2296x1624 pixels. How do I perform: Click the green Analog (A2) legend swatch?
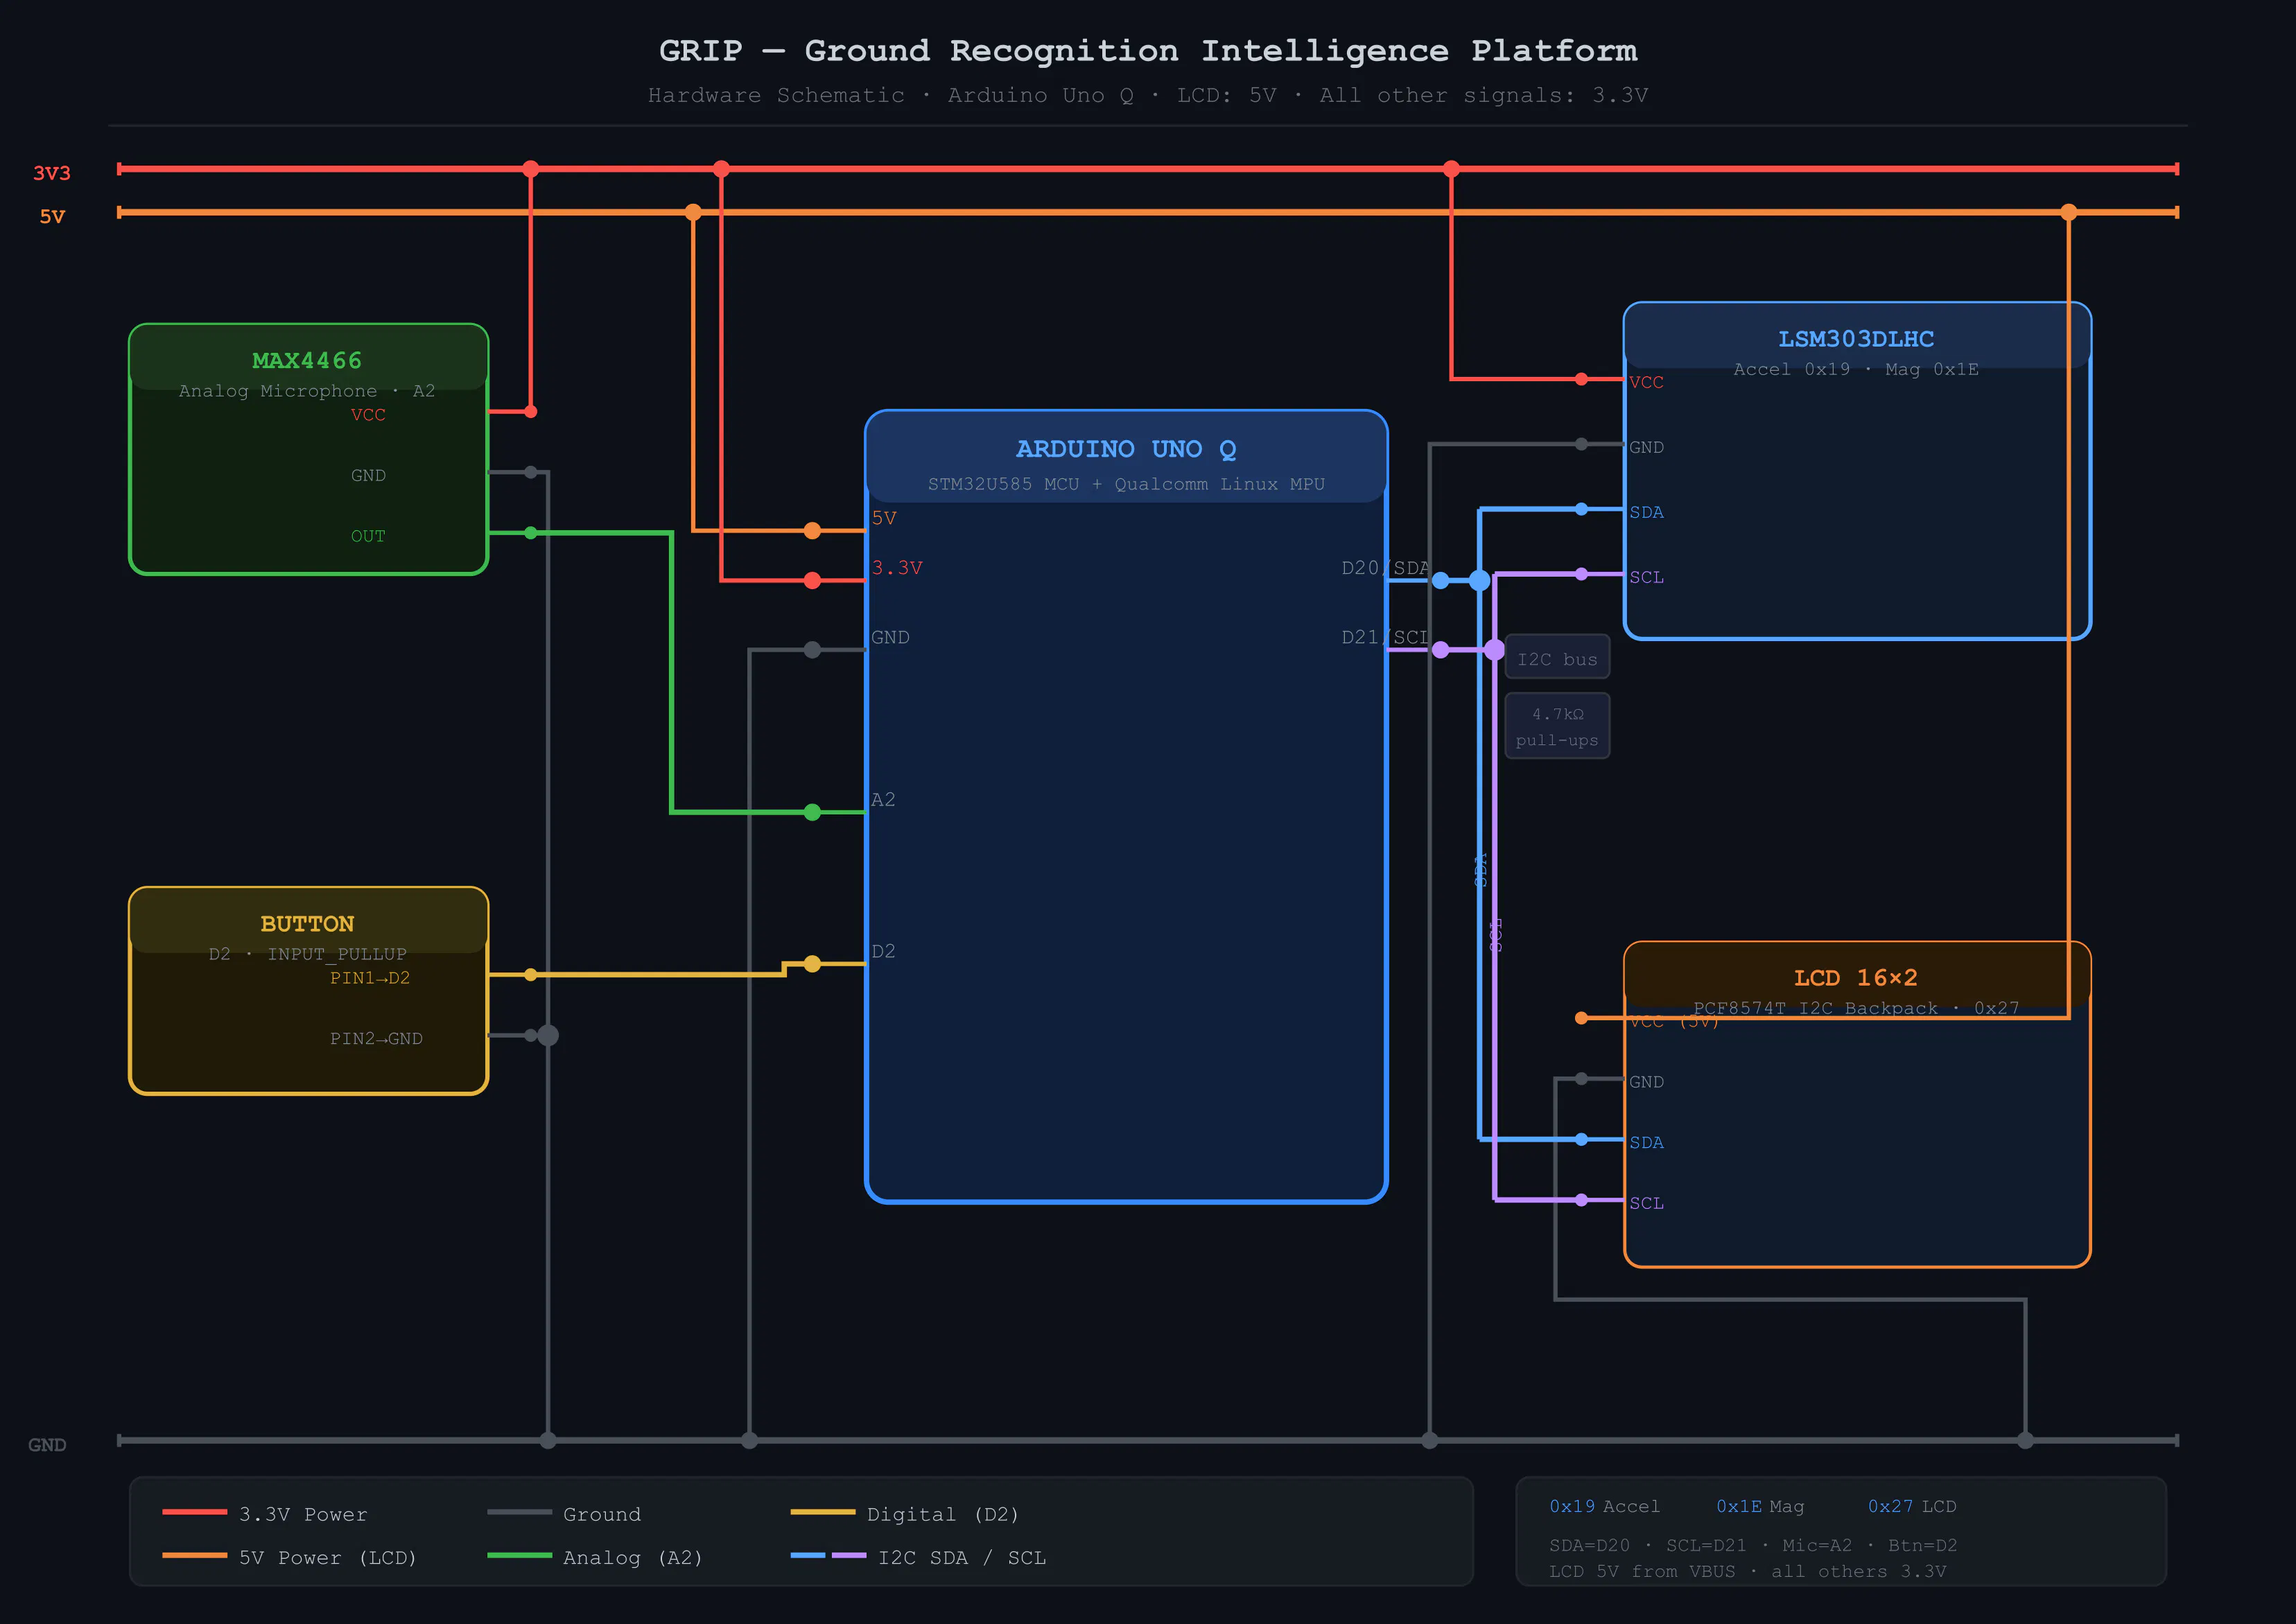pyautogui.click(x=519, y=1555)
